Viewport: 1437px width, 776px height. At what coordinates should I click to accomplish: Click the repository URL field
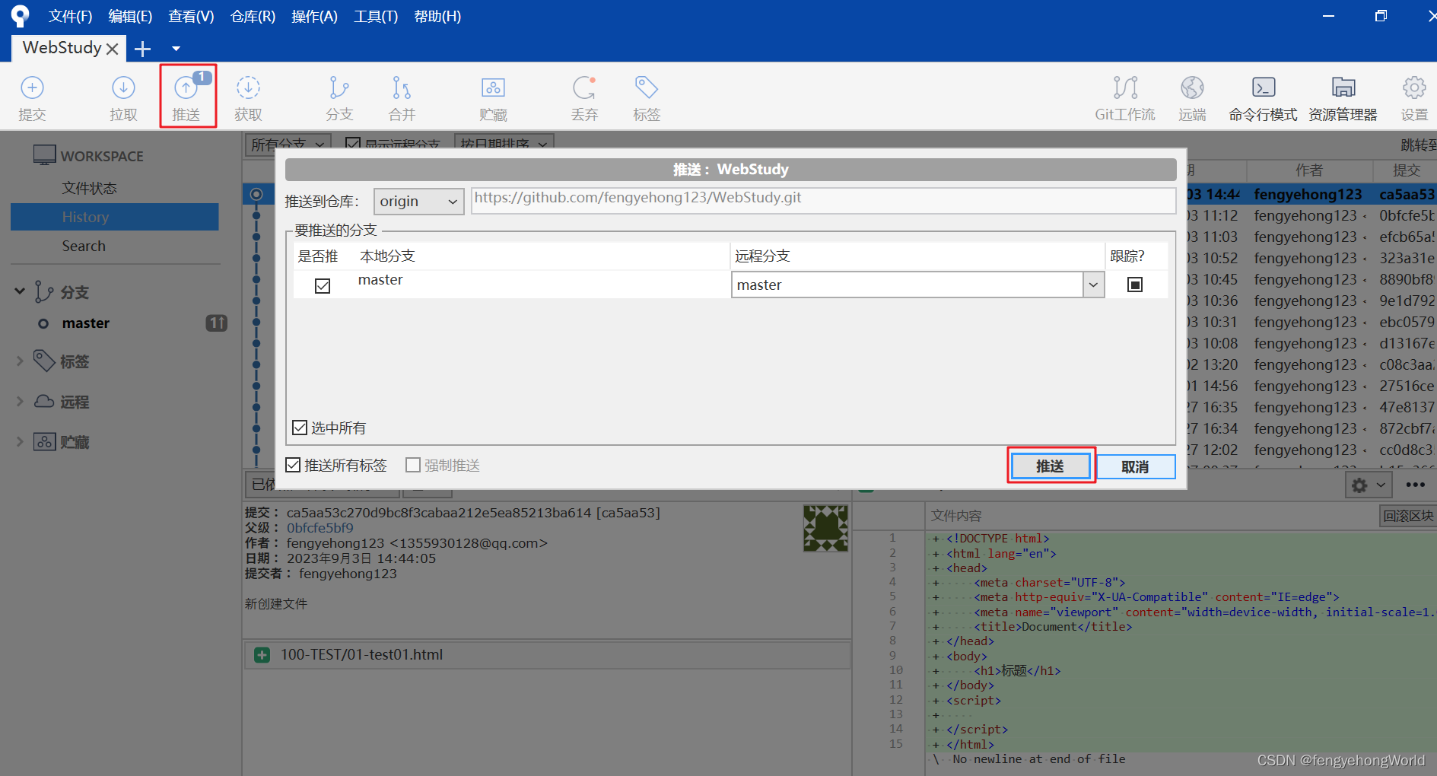[823, 200]
